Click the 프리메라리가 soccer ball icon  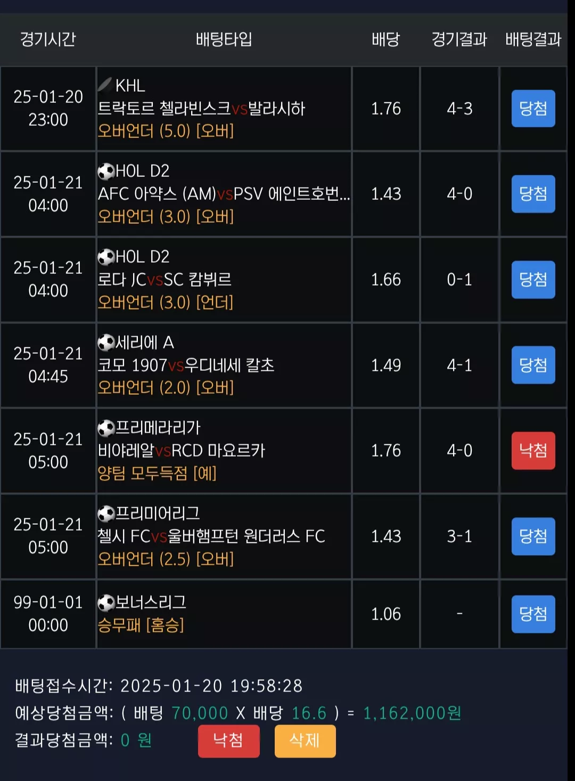[x=106, y=428]
